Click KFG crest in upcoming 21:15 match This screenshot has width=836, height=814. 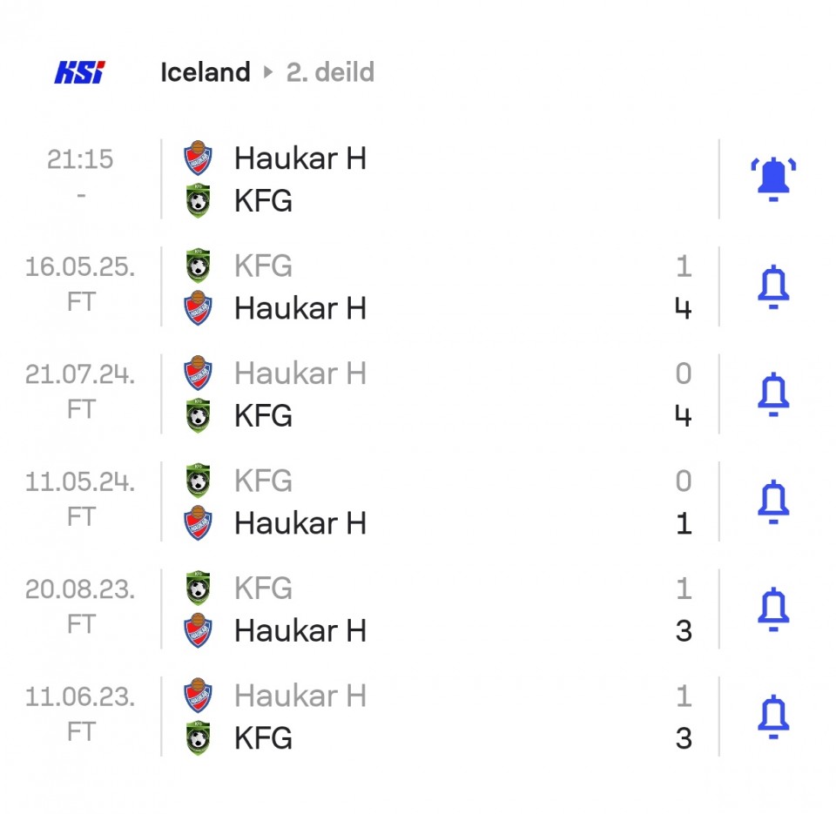pyautogui.click(x=198, y=201)
